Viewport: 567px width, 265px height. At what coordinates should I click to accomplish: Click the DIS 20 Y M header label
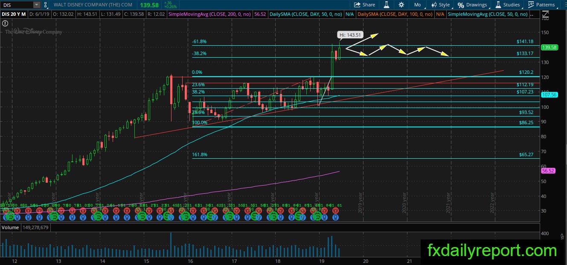(14, 14)
